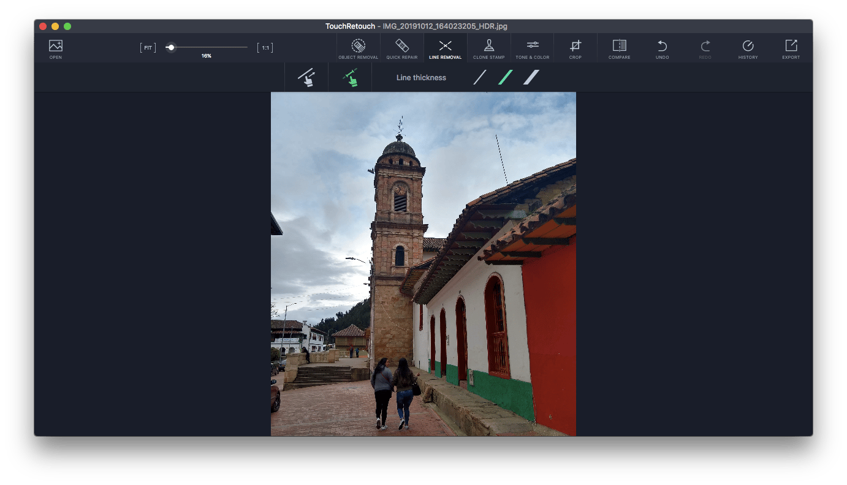This screenshot has width=847, height=485.
Task: Click the thin power line above the roof
Action: 501,159
